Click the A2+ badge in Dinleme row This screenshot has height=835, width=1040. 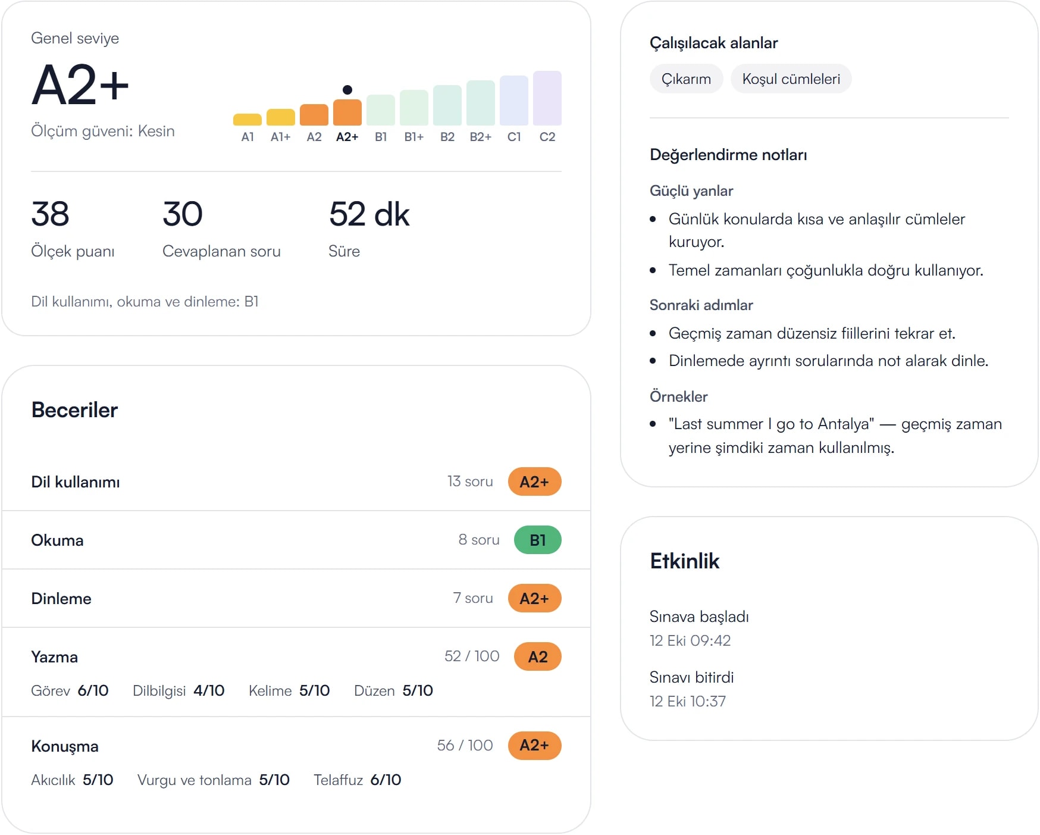pos(534,598)
